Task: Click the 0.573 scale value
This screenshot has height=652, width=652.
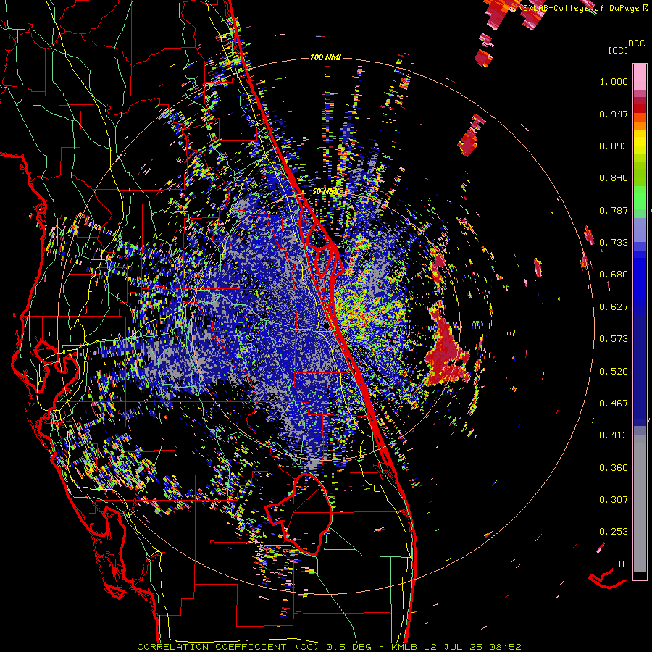Action: tap(614, 339)
